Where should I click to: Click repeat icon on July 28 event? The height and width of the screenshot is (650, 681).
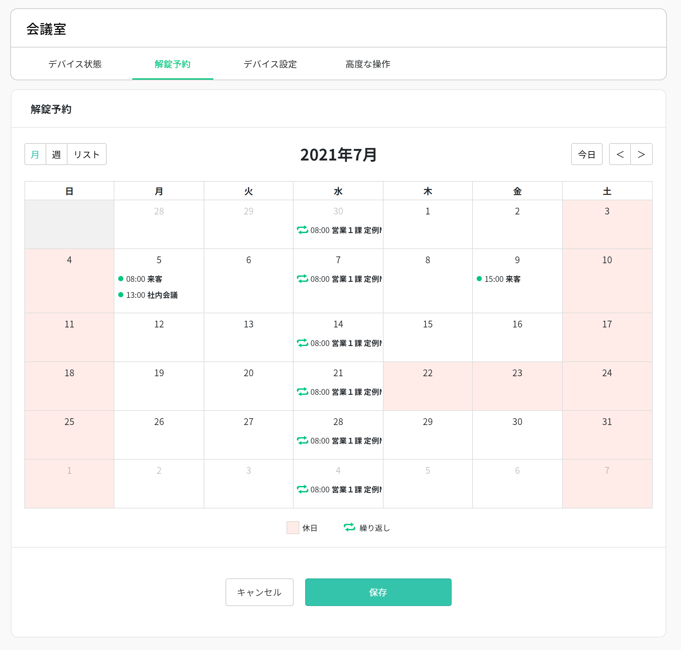tap(302, 441)
